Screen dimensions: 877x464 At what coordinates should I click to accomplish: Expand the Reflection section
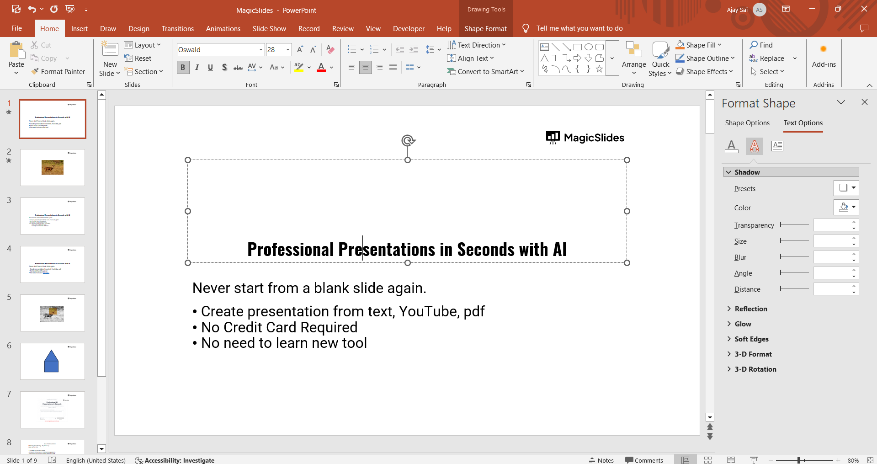click(750, 309)
